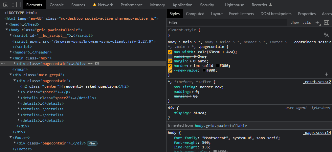Open the _reset.scss:2 source link

(x=317, y=82)
